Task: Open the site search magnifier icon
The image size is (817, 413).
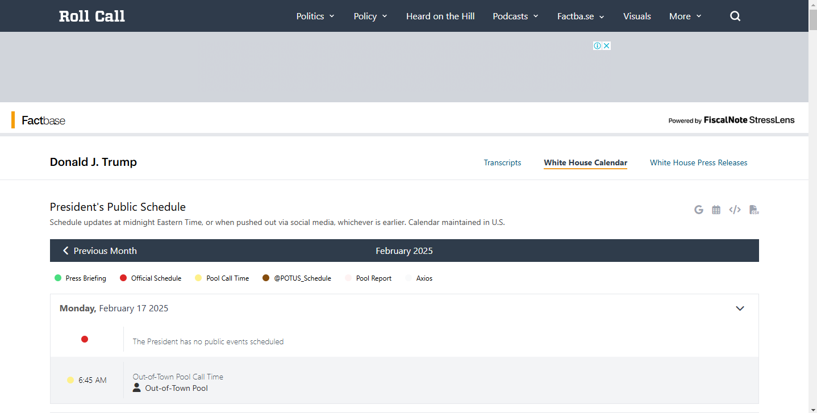Action: pos(735,16)
